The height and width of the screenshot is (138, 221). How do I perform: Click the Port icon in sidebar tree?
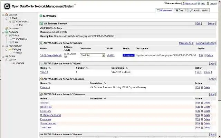[x=17, y=25]
